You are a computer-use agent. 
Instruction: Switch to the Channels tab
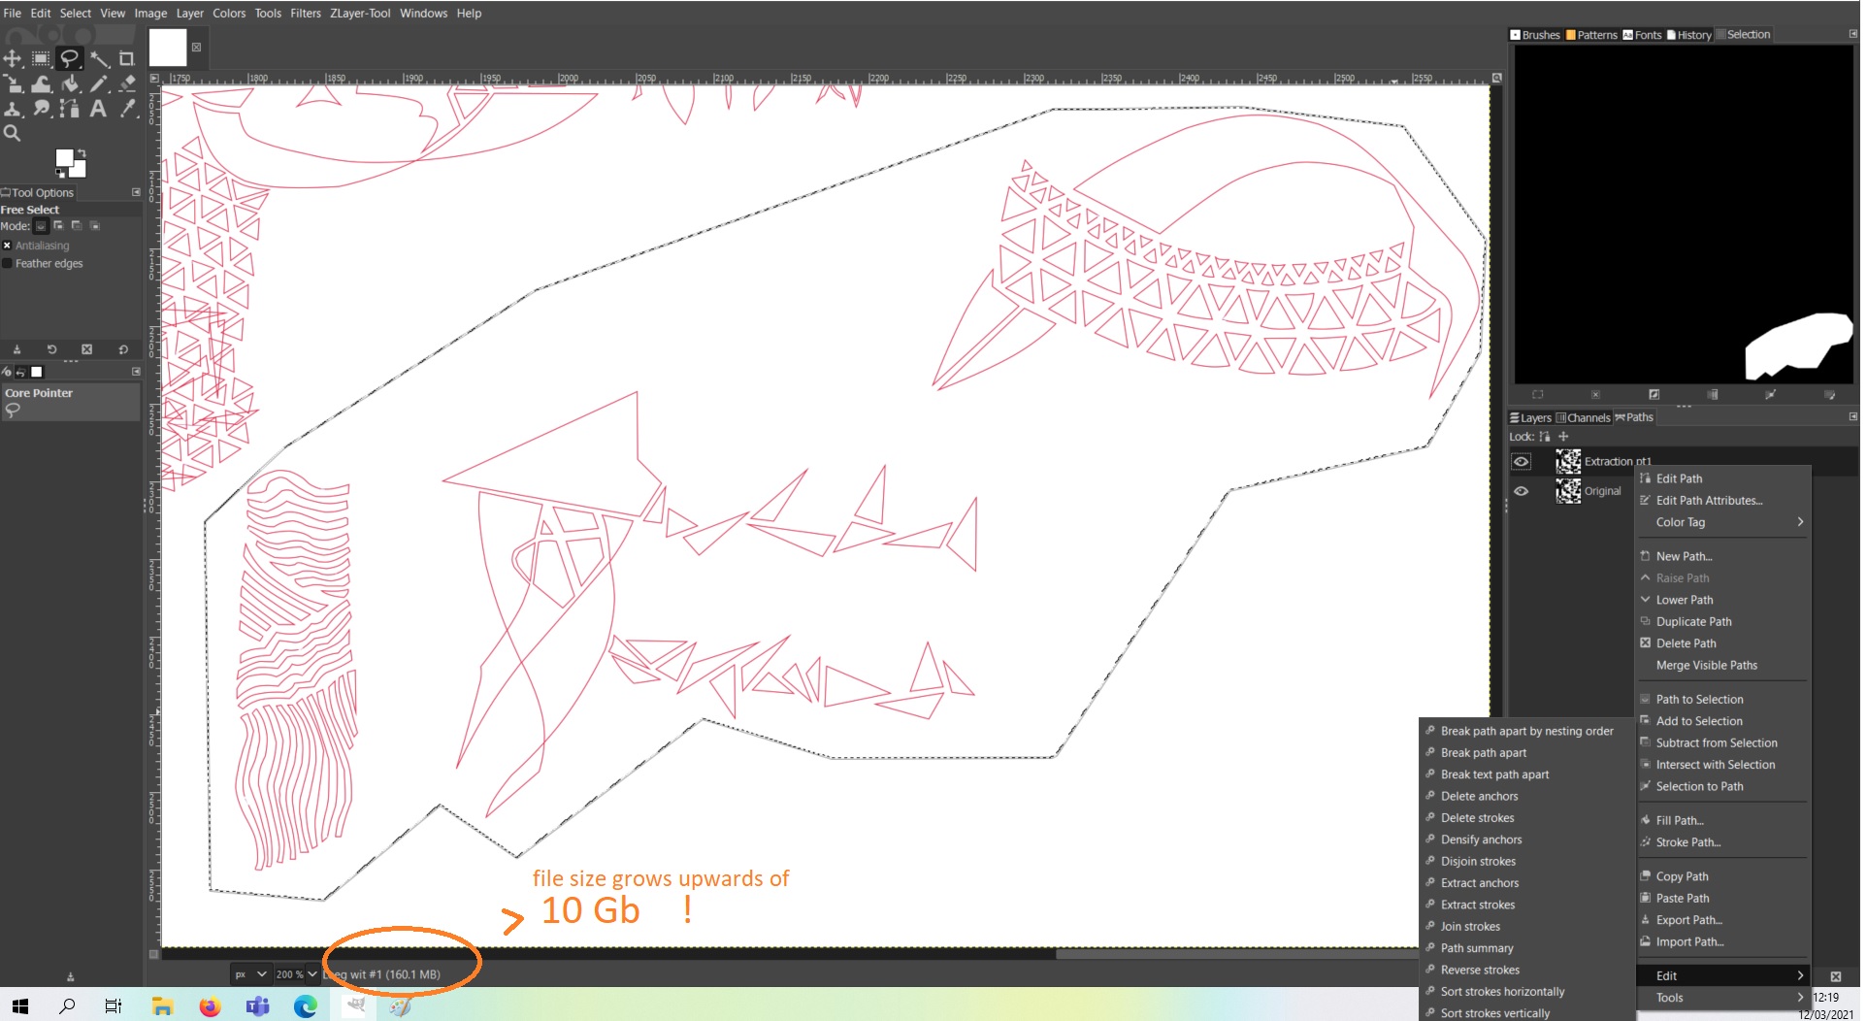(1583, 418)
